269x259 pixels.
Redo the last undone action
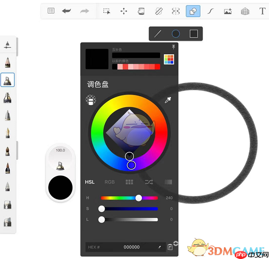click(x=85, y=11)
